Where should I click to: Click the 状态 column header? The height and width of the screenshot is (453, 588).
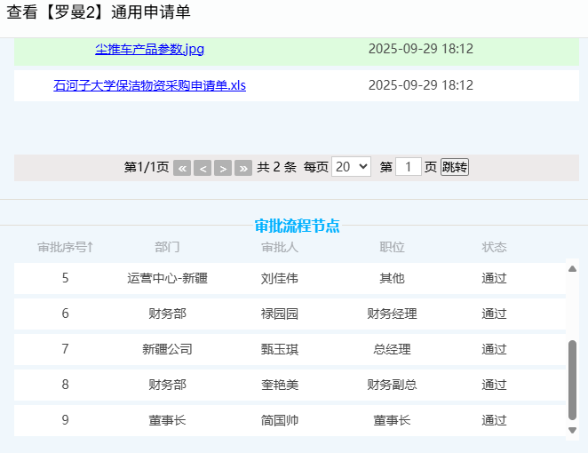tap(494, 247)
